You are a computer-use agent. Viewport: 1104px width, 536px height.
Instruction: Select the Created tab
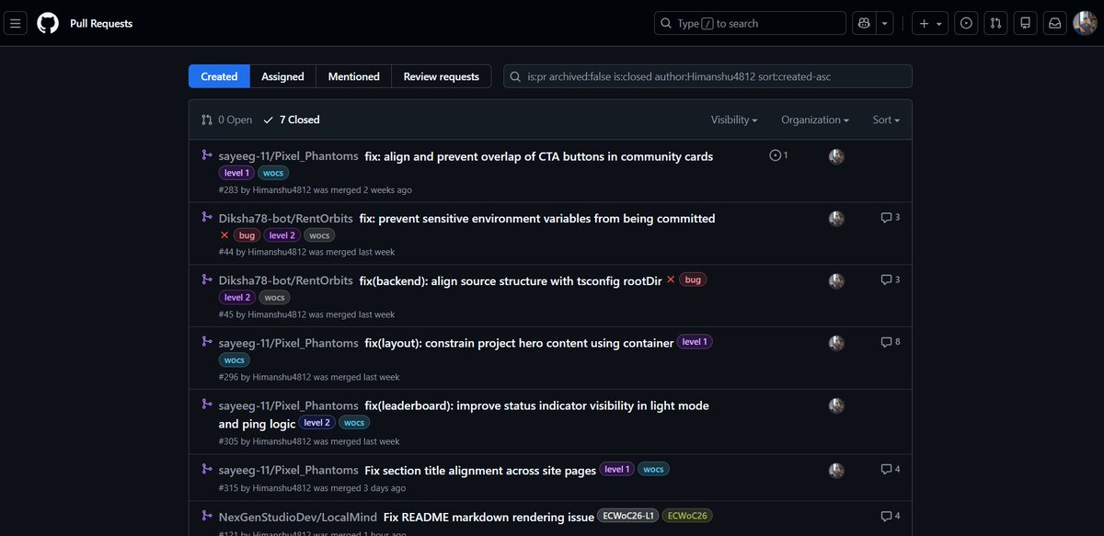[x=219, y=76]
